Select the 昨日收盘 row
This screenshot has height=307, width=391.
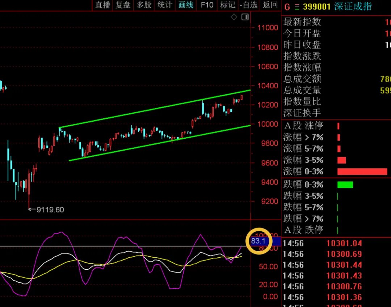(336, 45)
